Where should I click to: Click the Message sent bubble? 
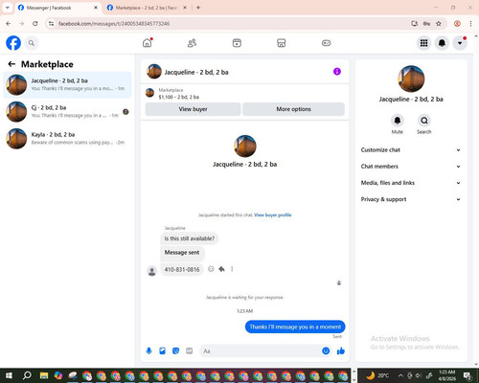tap(182, 253)
